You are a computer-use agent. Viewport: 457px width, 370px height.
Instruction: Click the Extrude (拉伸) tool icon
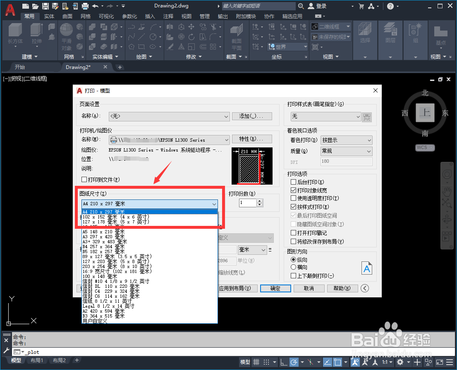point(37,31)
